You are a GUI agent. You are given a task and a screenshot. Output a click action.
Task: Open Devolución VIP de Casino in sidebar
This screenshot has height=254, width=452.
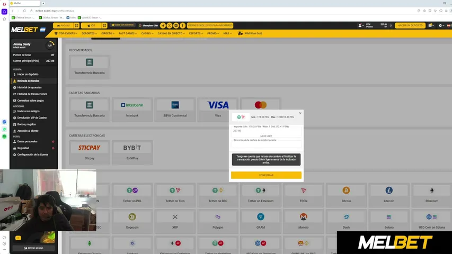tap(32, 118)
